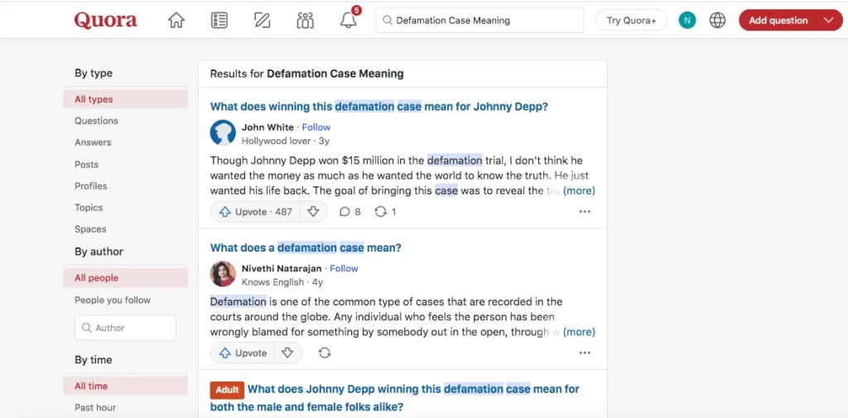848x418 pixels.
Task: Click the 'Hollywood lover · 3y' credential text
Action: [286, 142]
